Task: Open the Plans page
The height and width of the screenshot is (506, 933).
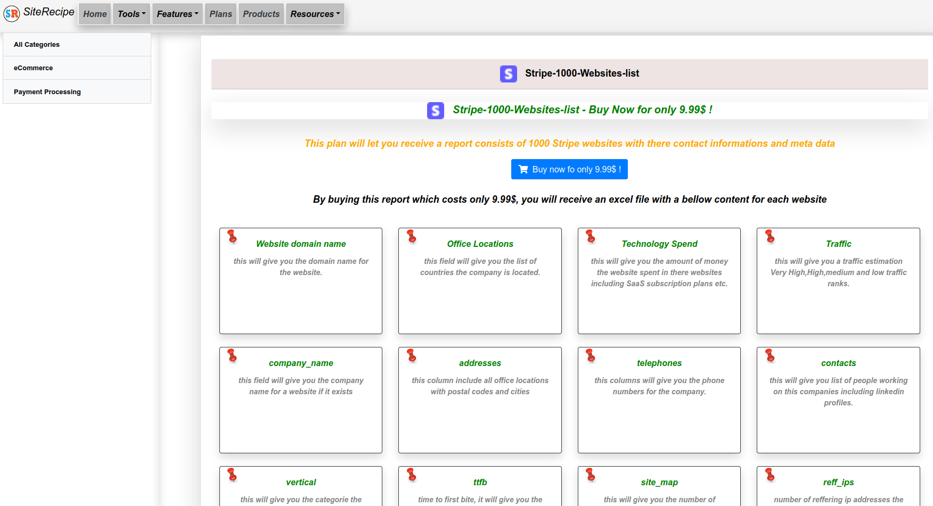Action: 220,14
